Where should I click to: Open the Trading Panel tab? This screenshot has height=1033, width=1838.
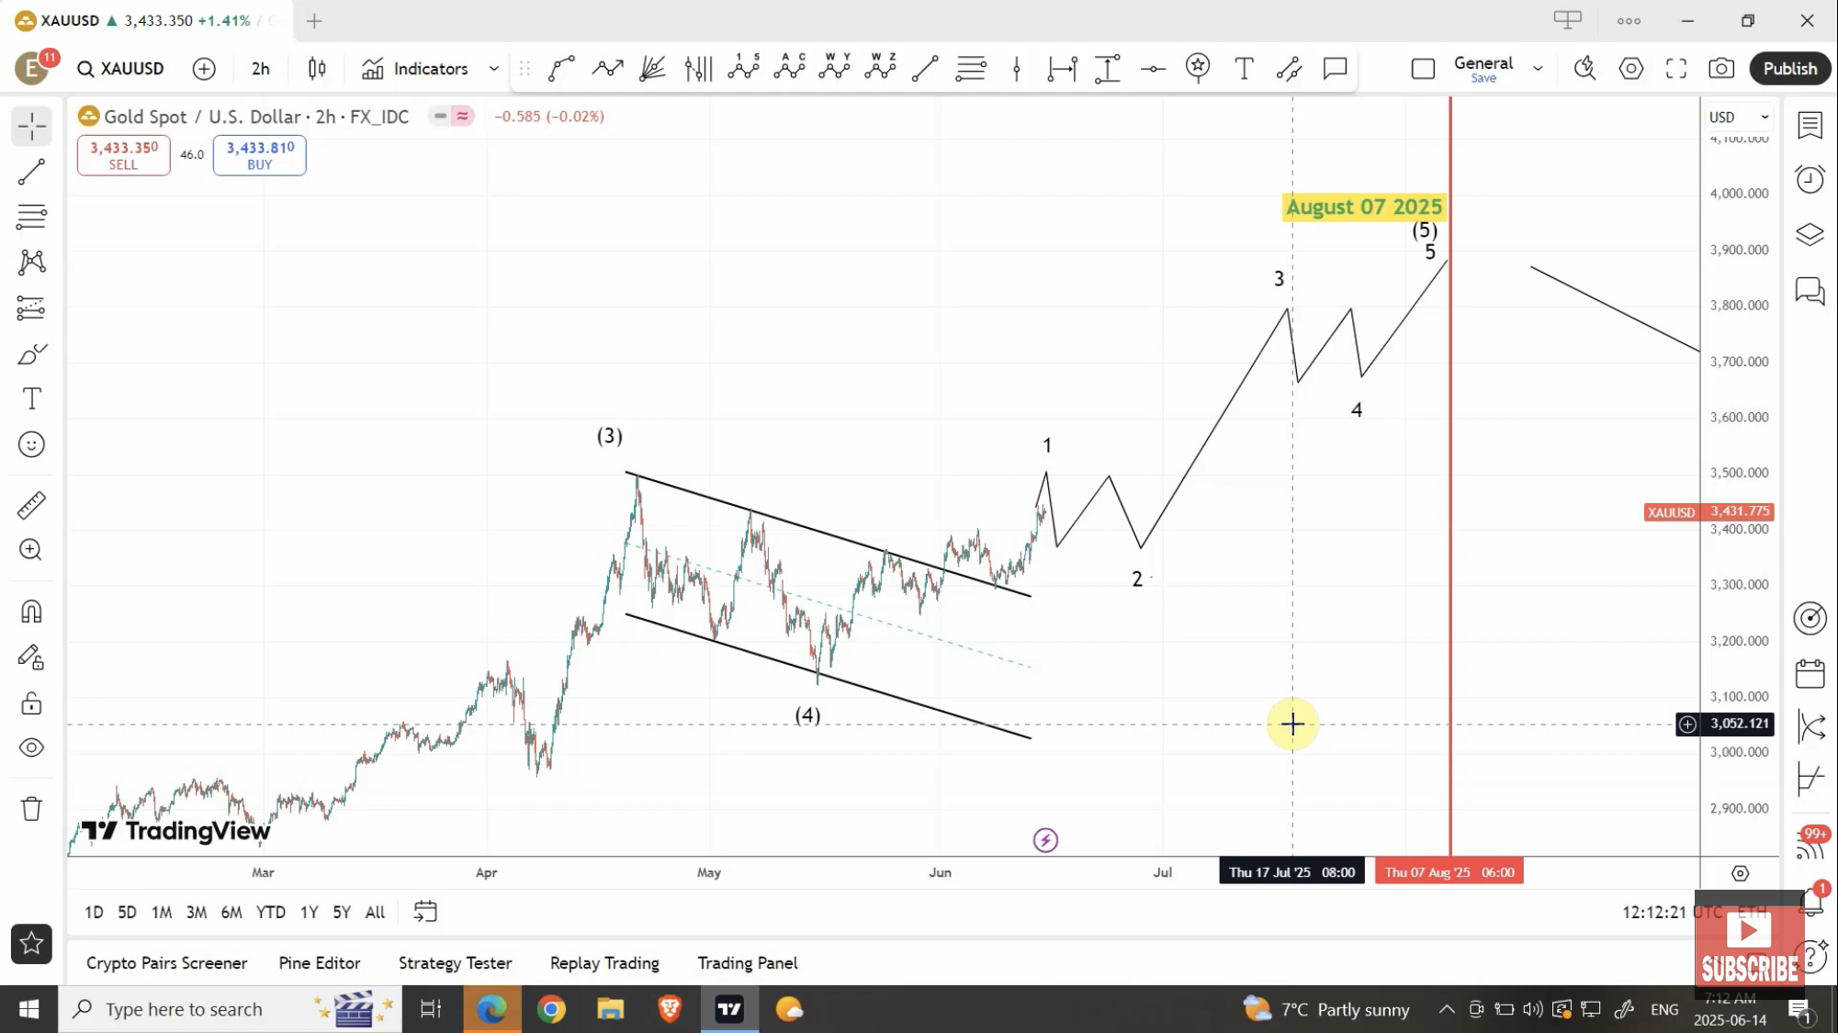[x=747, y=962]
